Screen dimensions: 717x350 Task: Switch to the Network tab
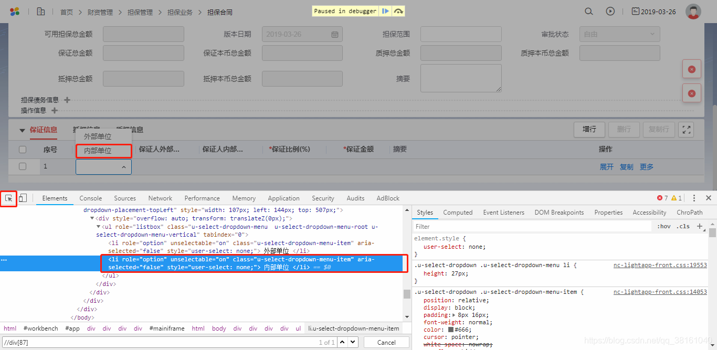[x=160, y=198]
